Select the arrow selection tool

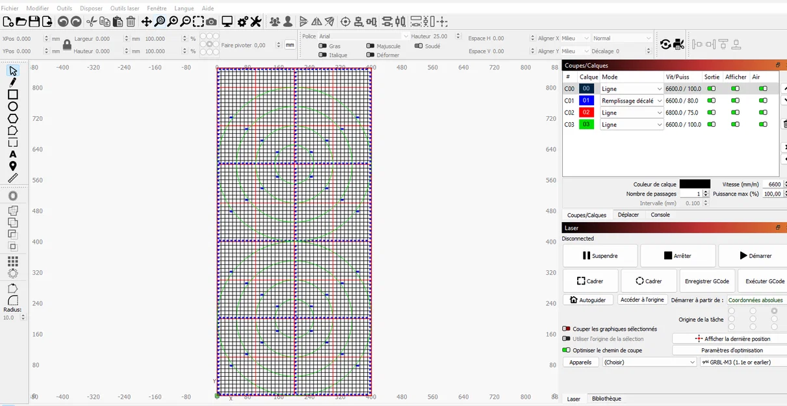(13, 70)
